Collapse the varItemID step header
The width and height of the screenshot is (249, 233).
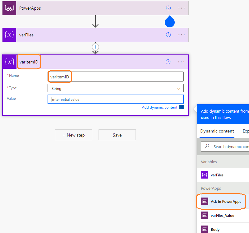coord(95,62)
